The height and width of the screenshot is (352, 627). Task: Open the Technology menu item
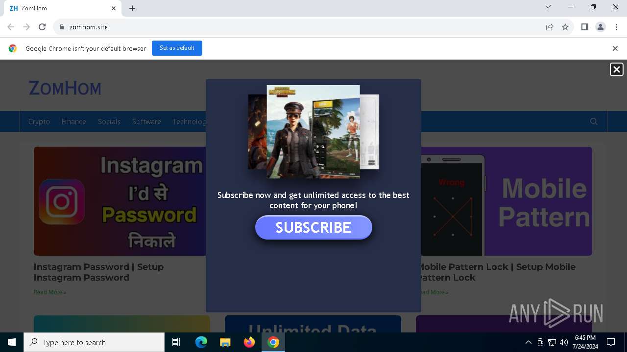tap(189, 121)
